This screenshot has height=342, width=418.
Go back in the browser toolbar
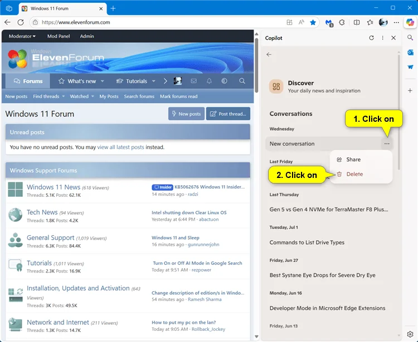pyautogui.click(x=7, y=22)
